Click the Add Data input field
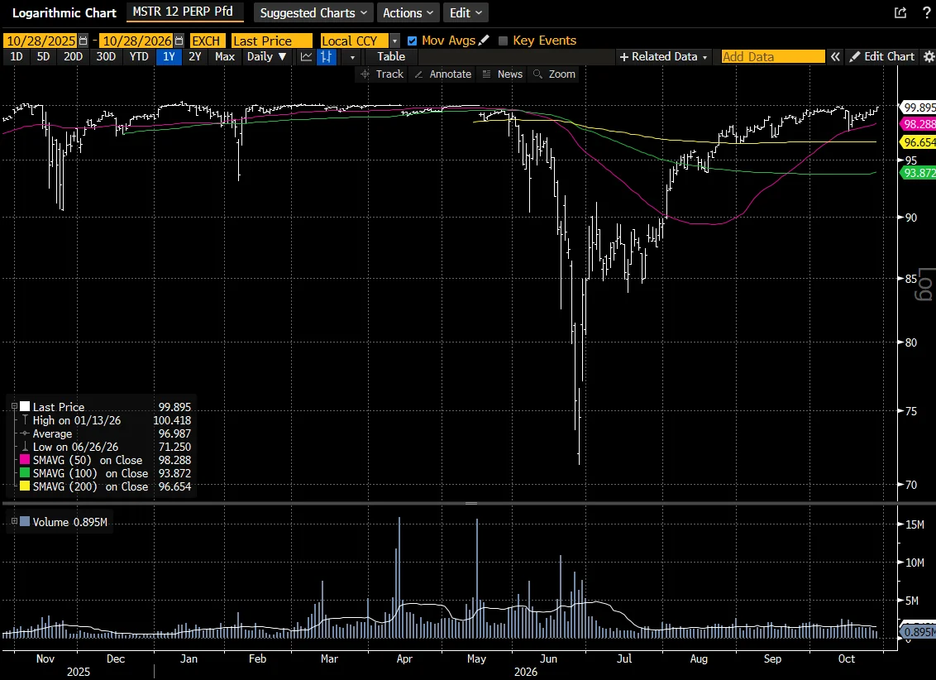Screen dimensions: 936x680 (772, 57)
